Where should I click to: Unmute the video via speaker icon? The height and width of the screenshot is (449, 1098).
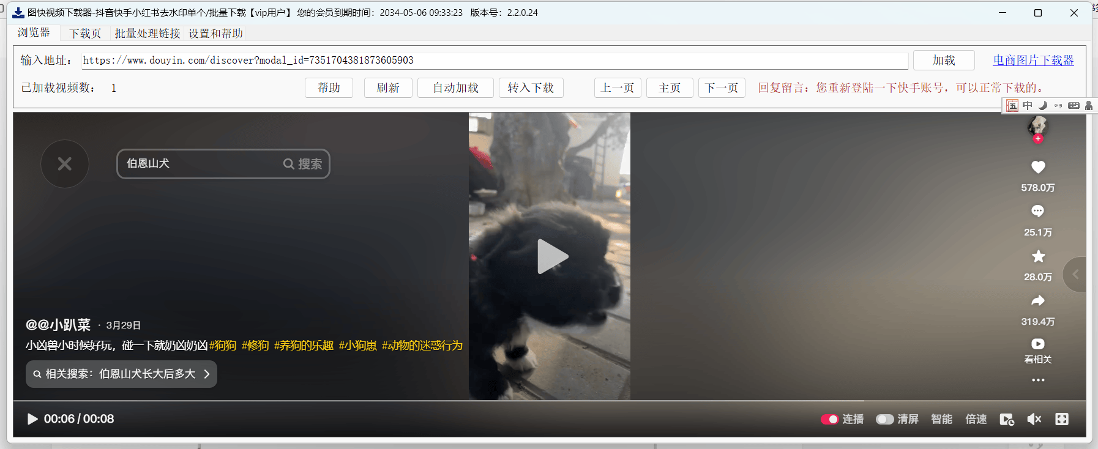tap(1034, 419)
